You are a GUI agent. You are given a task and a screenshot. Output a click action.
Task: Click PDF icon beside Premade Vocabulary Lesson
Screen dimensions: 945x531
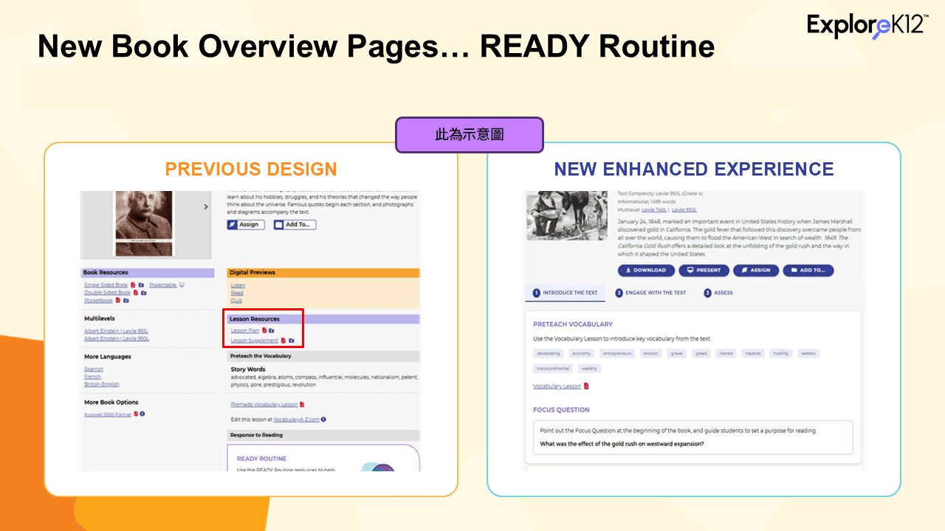302,404
